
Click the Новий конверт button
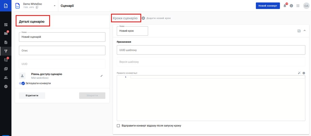[x=268, y=6]
